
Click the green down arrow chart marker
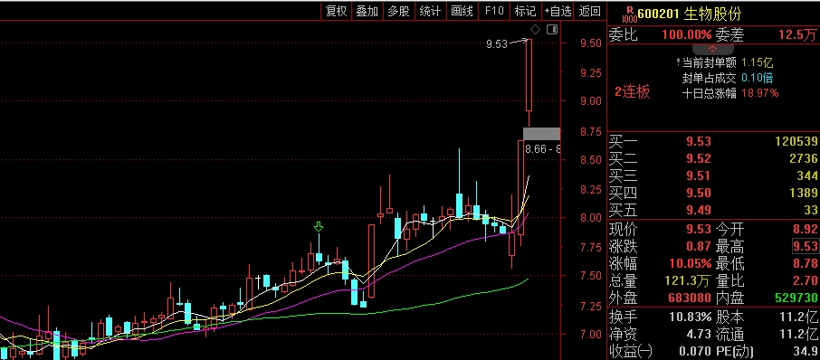pos(319,227)
